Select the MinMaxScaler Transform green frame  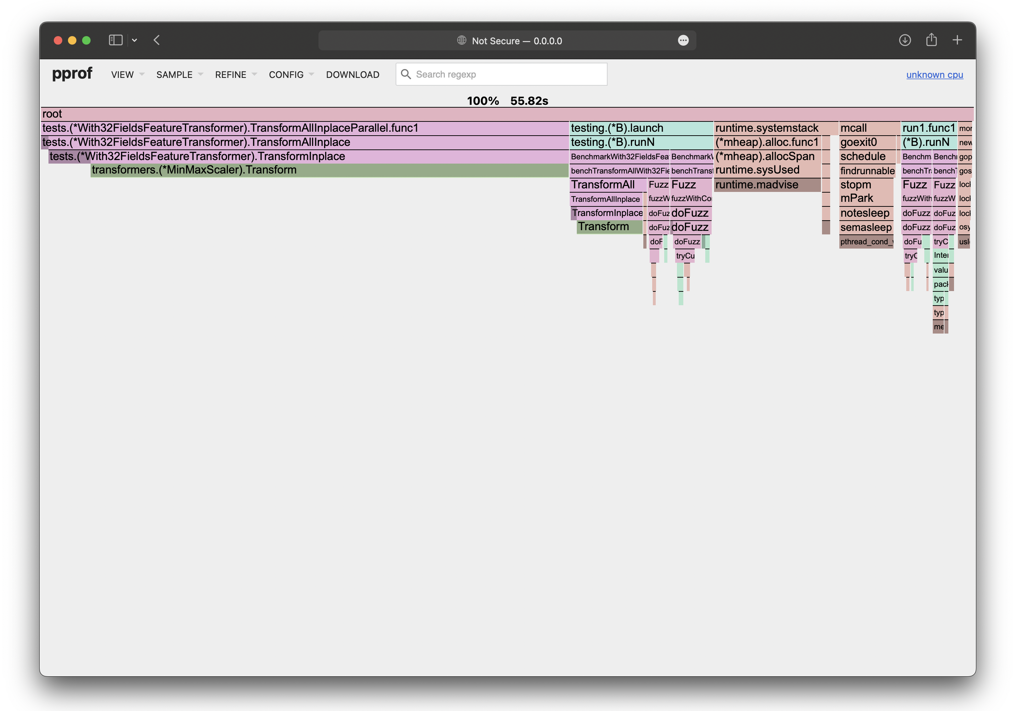(329, 170)
